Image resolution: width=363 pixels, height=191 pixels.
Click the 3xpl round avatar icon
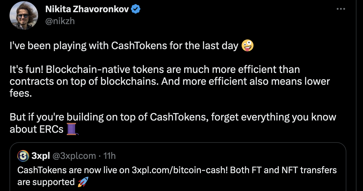pyautogui.click(x=23, y=156)
